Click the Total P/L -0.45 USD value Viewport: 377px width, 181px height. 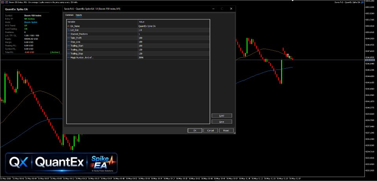[x=29, y=52]
